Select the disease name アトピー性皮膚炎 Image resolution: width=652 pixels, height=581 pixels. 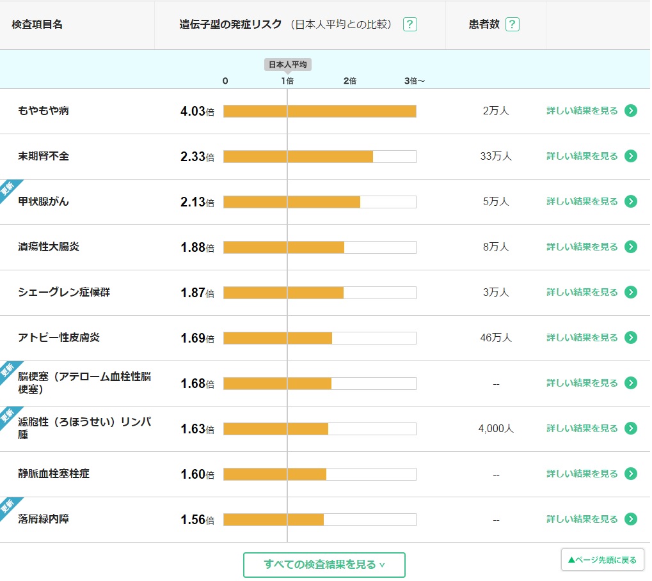(59, 338)
